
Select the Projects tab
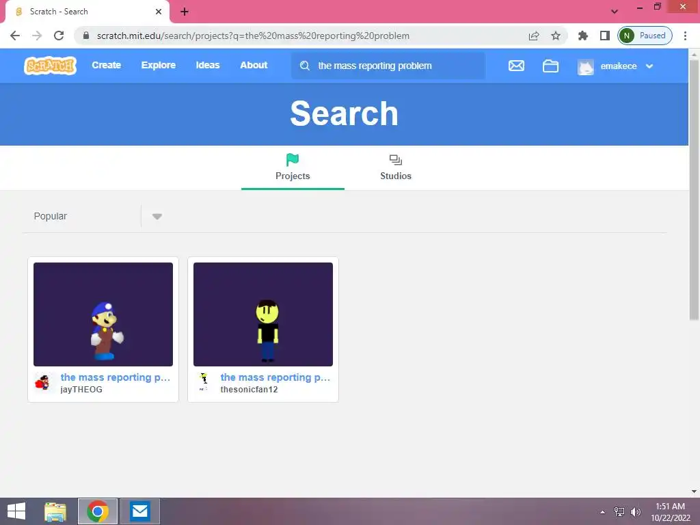(293, 168)
